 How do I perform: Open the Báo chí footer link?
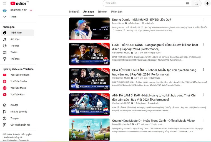coord(17,135)
